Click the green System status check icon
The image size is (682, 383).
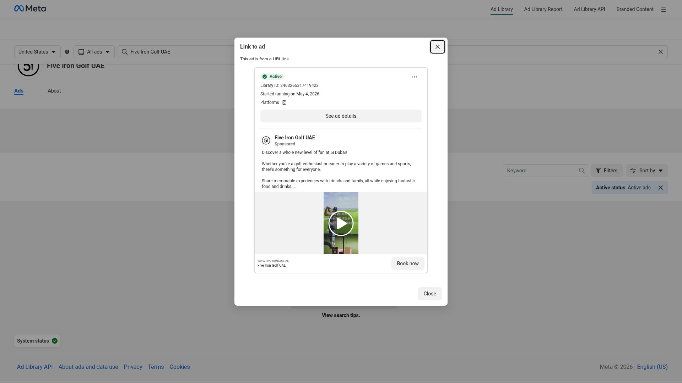tap(55, 341)
